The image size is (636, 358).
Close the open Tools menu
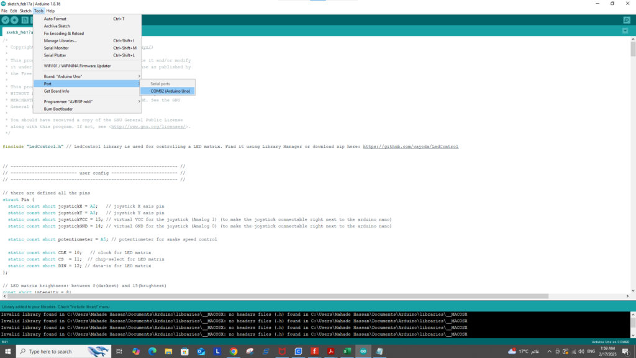click(39, 11)
